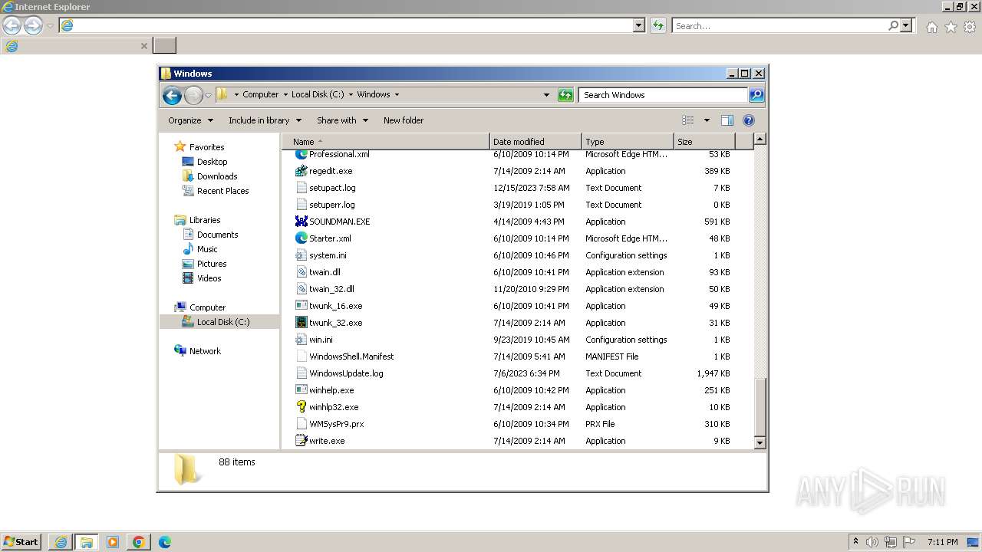This screenshot has height=552, width=982.
Task: Open Internet Explorer tools gear
Action: pos(970,27)
